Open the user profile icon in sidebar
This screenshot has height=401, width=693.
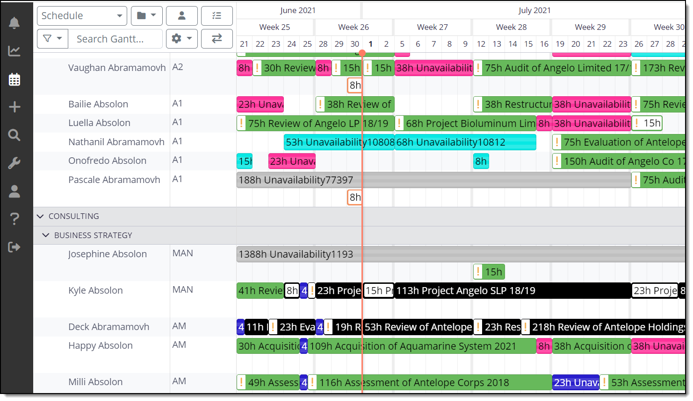(x=14, y=191)
